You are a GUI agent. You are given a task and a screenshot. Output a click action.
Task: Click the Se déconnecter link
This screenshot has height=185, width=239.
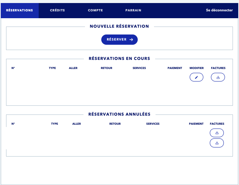pos(219,10)
